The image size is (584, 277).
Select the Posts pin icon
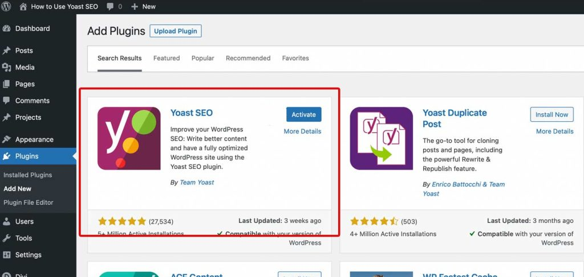[7, 51]
